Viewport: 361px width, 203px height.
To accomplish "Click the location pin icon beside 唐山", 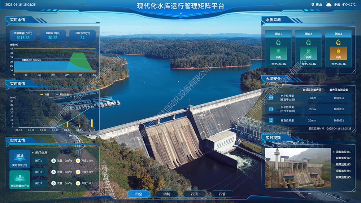I will click(313, 5).
